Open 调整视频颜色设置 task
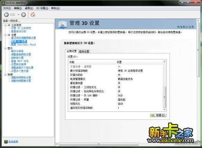This screenshot has height=148, width=202. click(21, 78)
